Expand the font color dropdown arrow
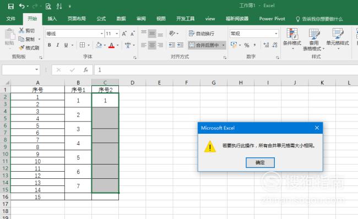This screenshot has width=358, height=219. pos(117,45)
